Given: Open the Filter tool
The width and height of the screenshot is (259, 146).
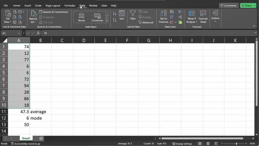Looking at the screenshot, I should 133,16.
